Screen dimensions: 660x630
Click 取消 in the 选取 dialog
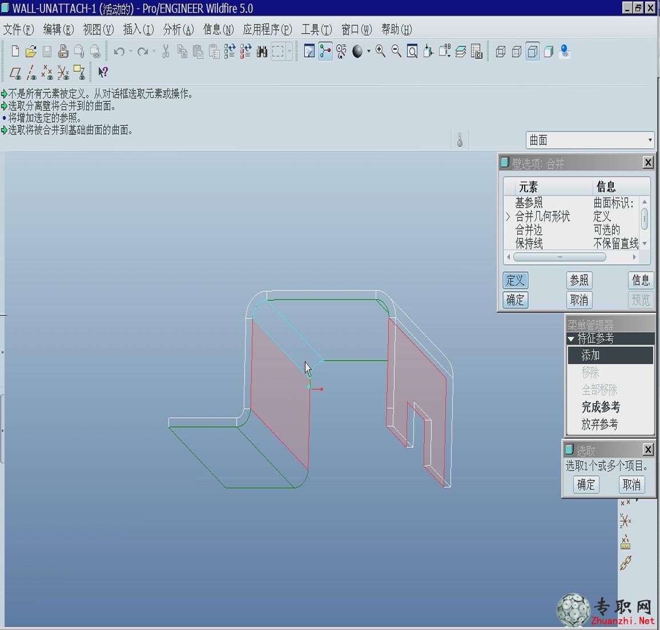pos(632,485)
